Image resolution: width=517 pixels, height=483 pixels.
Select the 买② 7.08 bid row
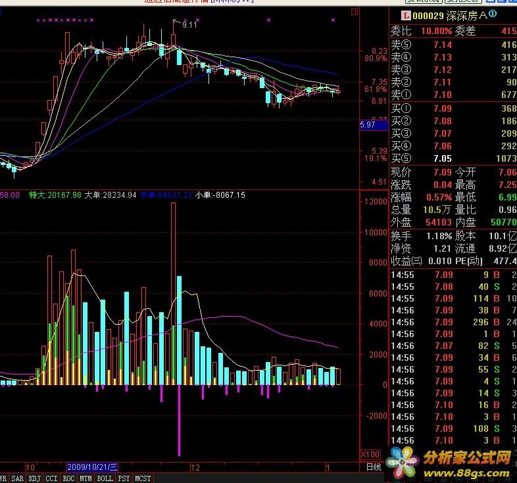pyautogui.click(x=453, y=122)
